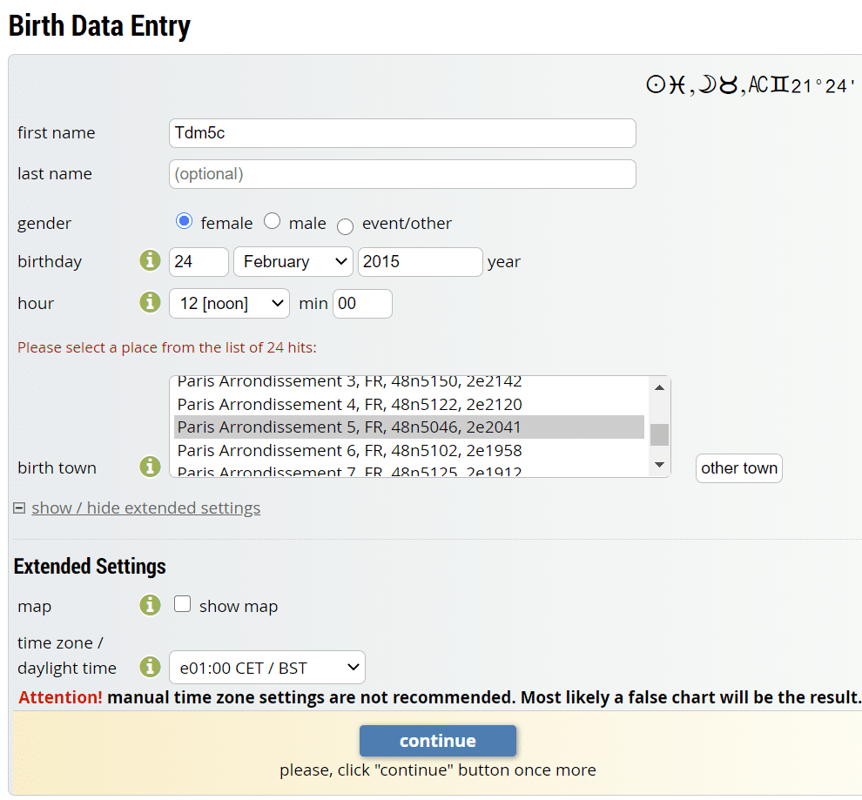Click the minutes field showing 00
Image resolution: width=862 pixels, height=800 pixels.
click(x=362, y=303)
